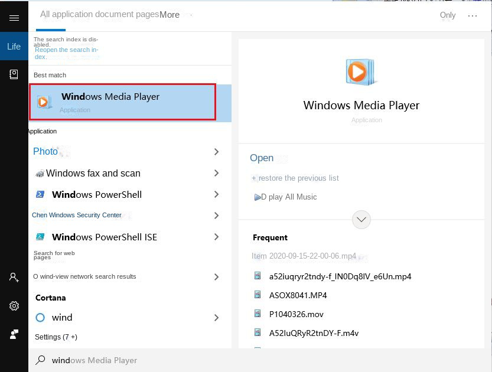Image resolution: width=492 pixels, height=372 pixels.
Task: Select the Life tab in sidebar
Action: [x=14, y=47]
